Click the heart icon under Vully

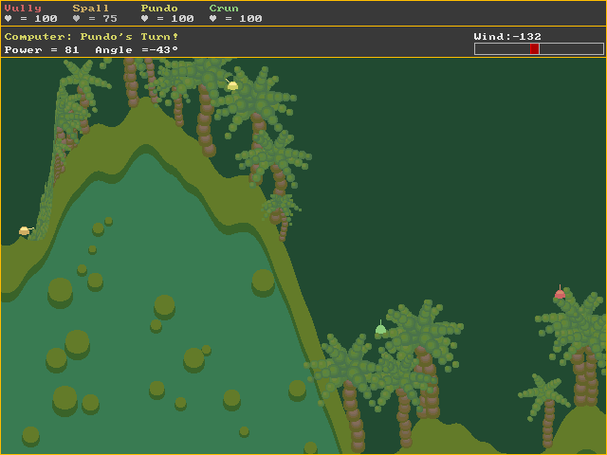(x=9, y=18)
